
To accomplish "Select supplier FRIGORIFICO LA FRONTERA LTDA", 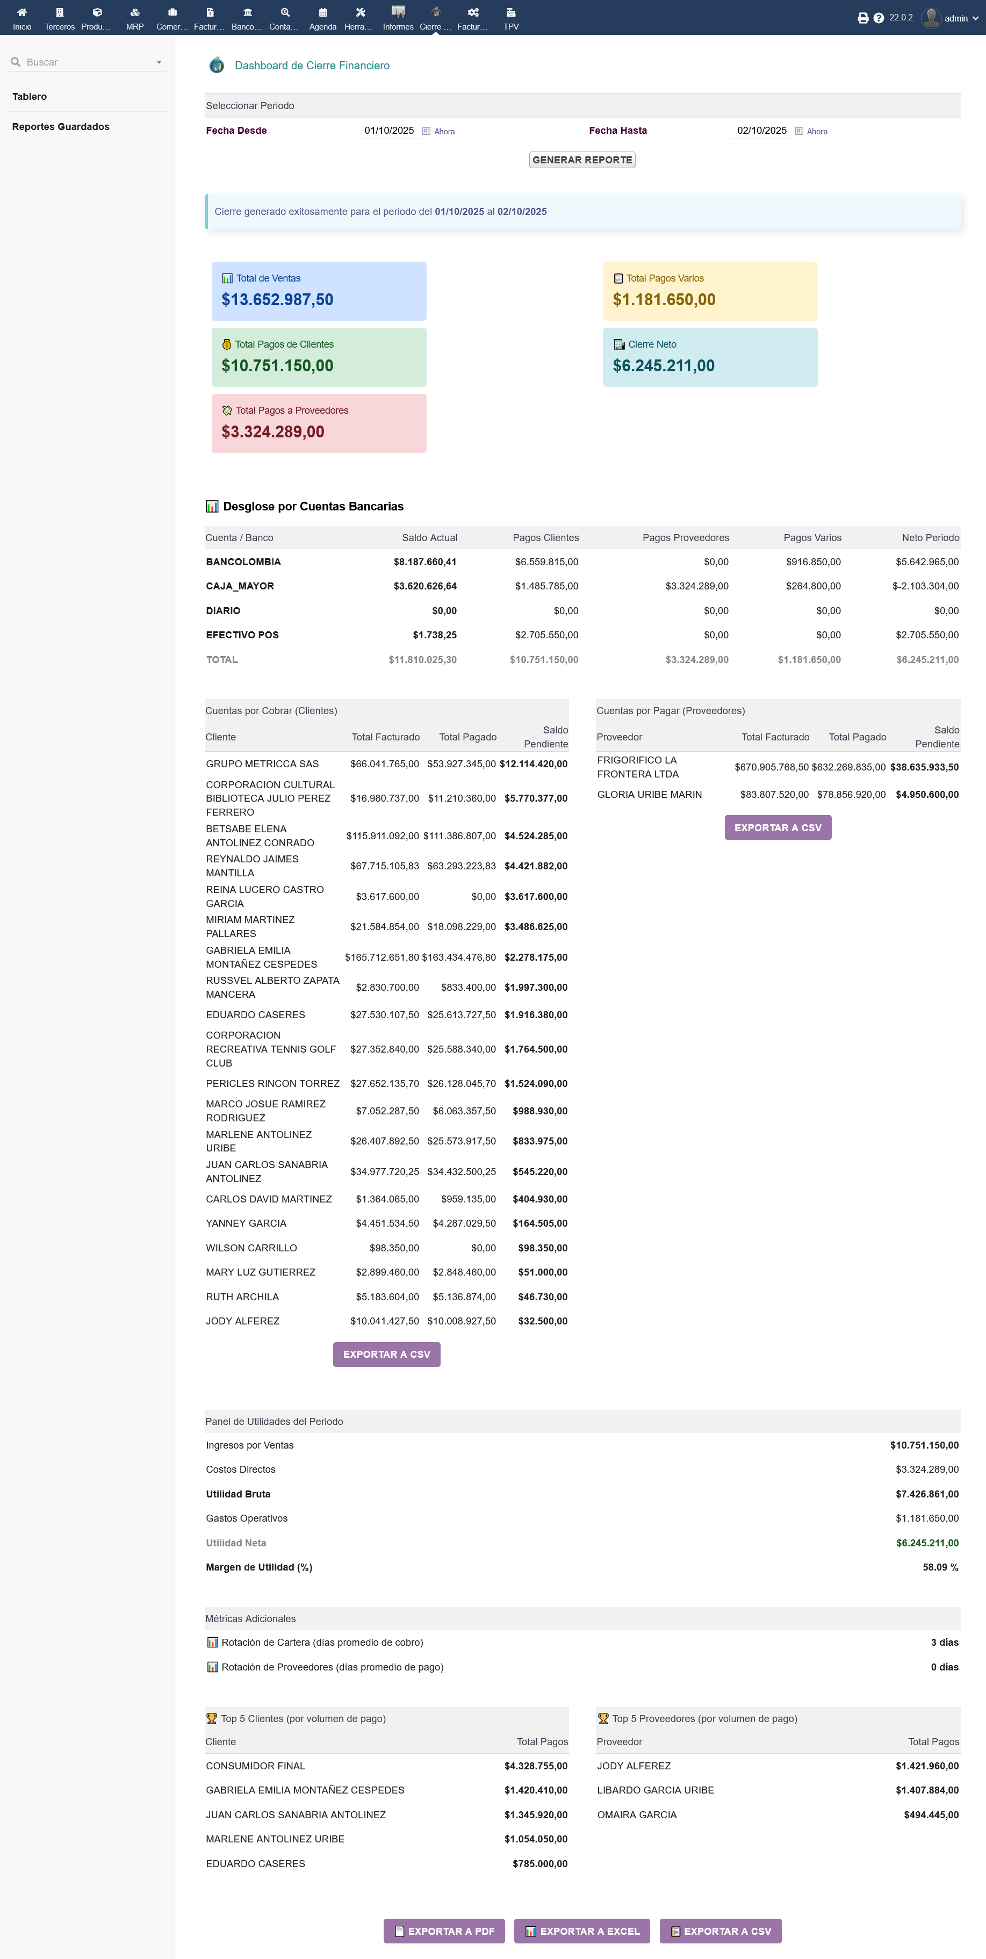I will click(x=638, y=767).
